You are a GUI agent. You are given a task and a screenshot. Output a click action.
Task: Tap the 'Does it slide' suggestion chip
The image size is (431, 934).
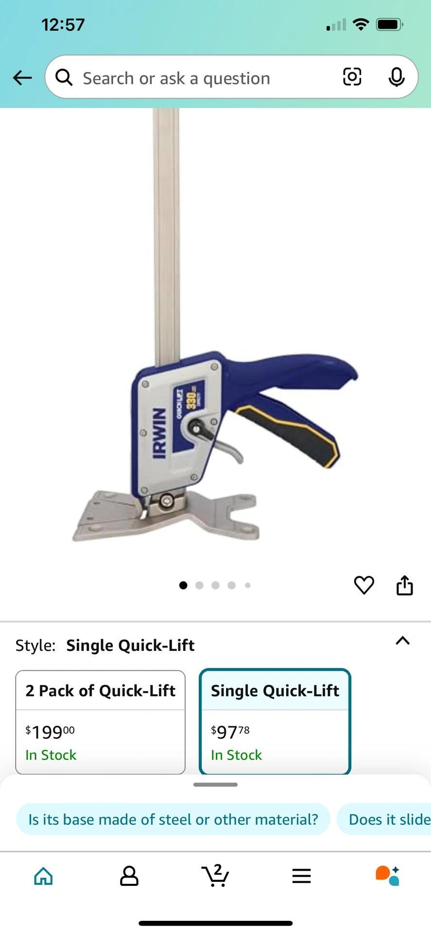[384, 819]
